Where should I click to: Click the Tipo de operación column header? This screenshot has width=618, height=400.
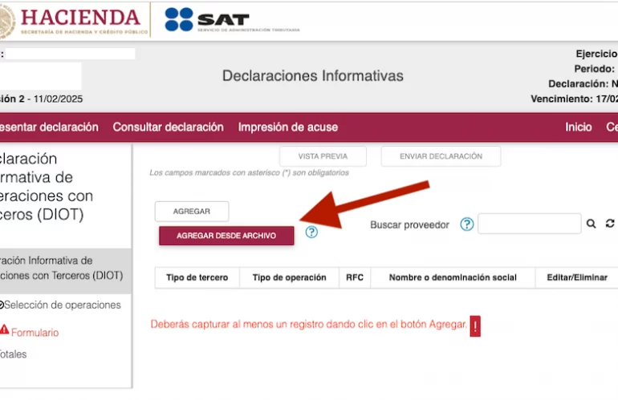[x=289, y=277]
